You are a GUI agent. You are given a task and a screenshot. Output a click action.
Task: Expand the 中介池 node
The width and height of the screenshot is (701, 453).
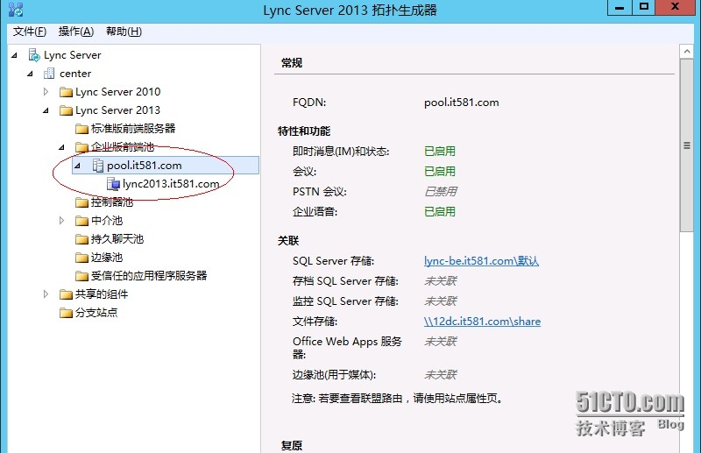(61, 221)
